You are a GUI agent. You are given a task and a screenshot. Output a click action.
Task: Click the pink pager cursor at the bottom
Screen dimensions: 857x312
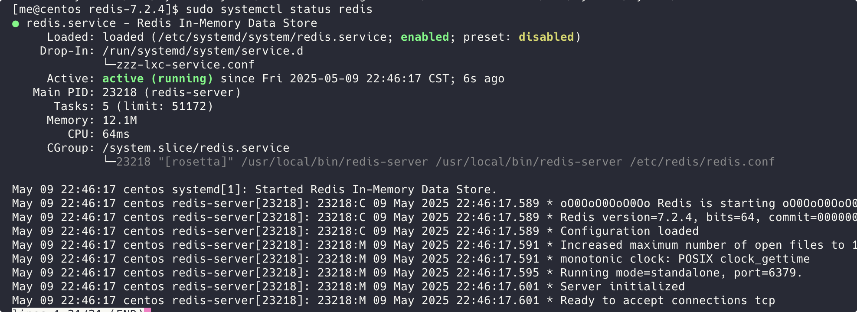(x=147, y=309)
